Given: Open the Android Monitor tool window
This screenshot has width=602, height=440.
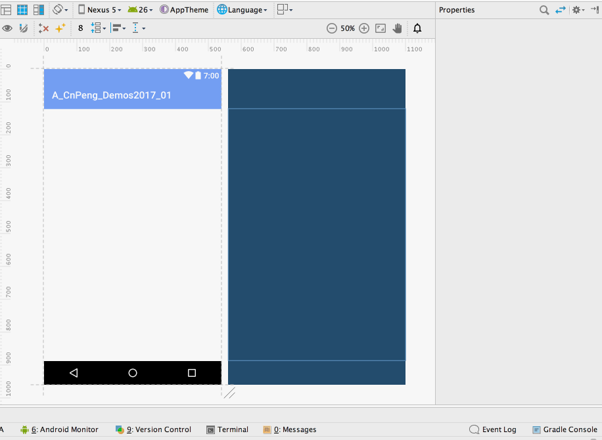Looking at the screenshot, I should [59, 429].
